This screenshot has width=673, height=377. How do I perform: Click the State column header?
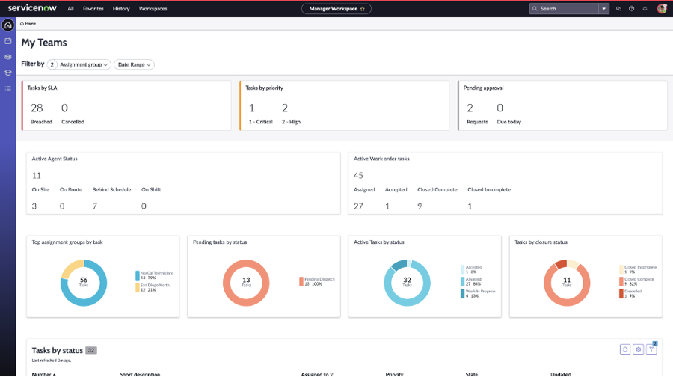(472, 375)
